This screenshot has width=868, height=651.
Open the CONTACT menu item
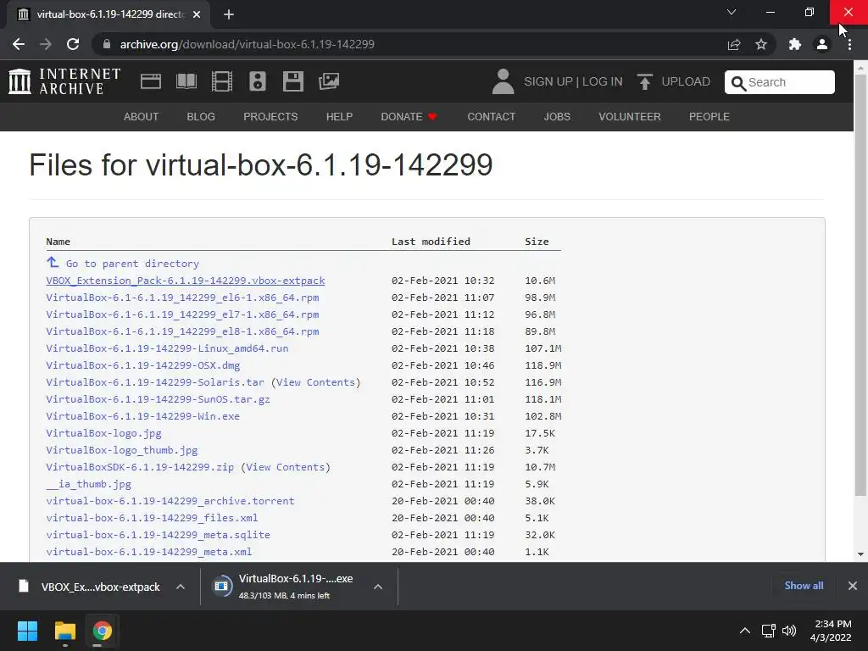[491, 117]
